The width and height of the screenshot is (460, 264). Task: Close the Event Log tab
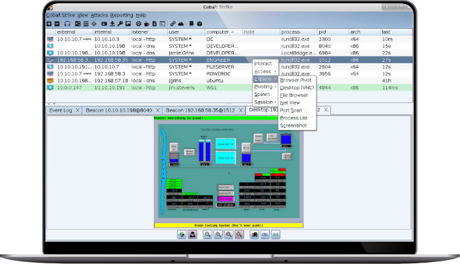click(x=78, y=110)
